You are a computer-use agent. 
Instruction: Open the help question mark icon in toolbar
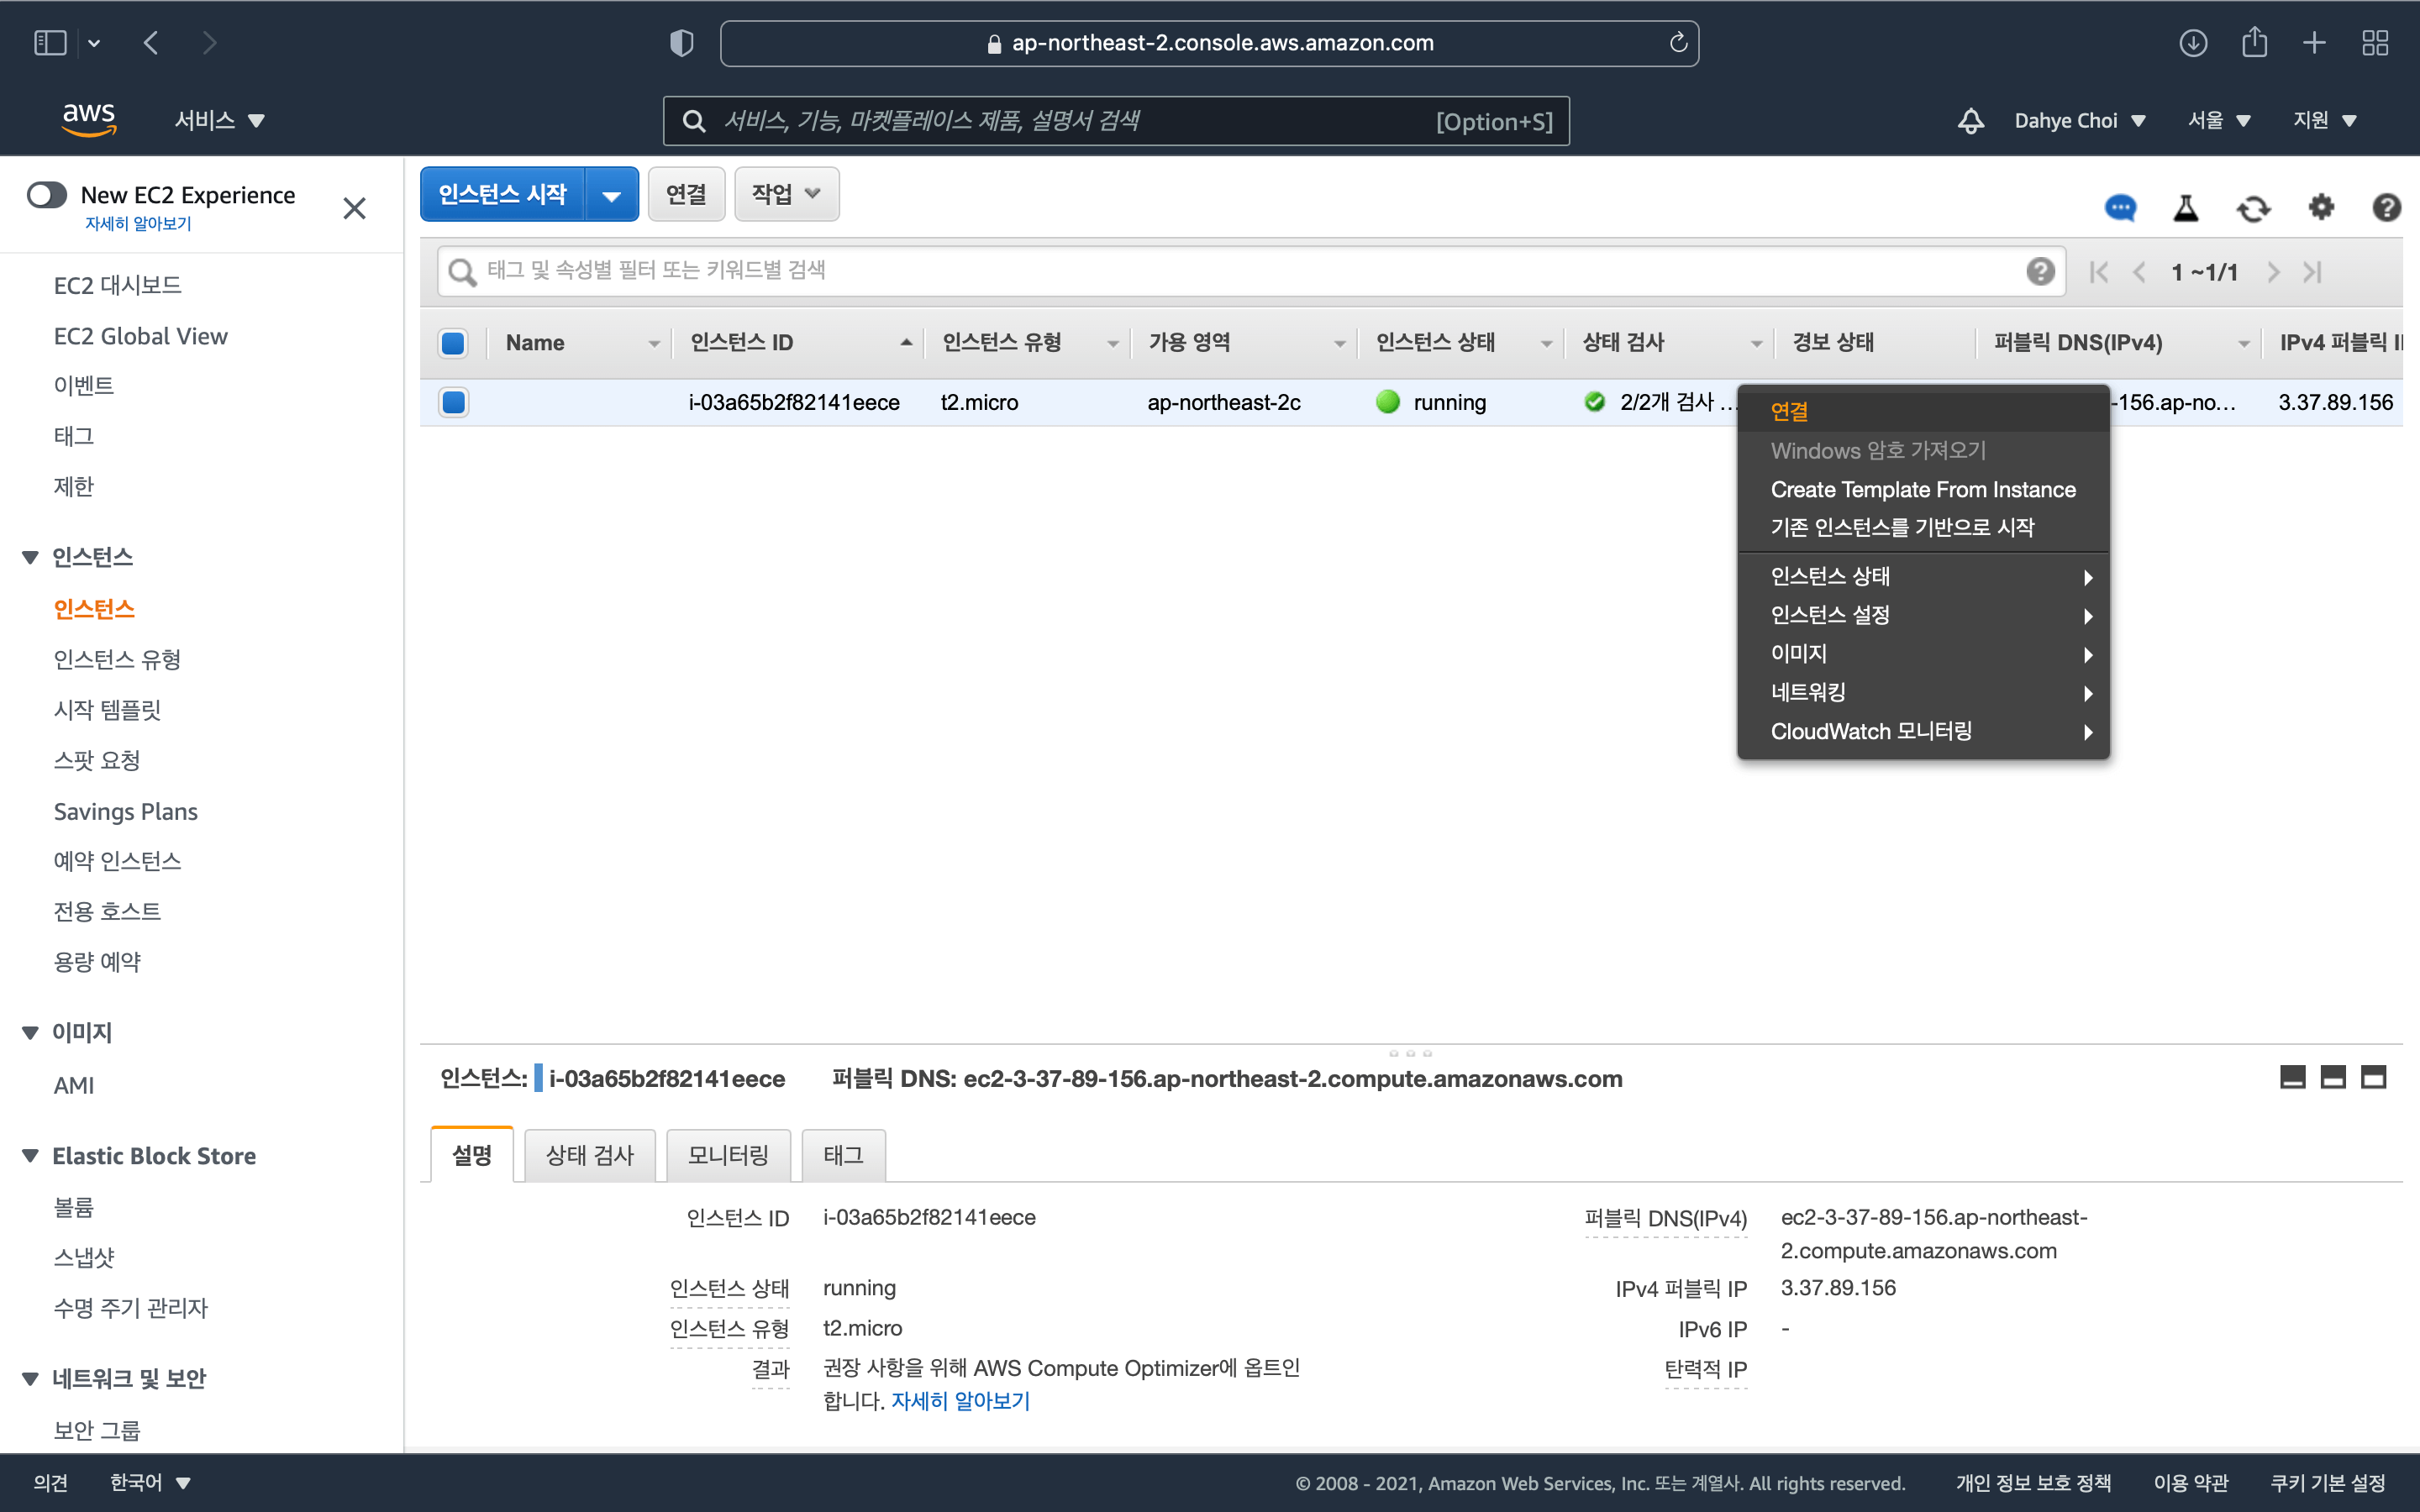2386,207
